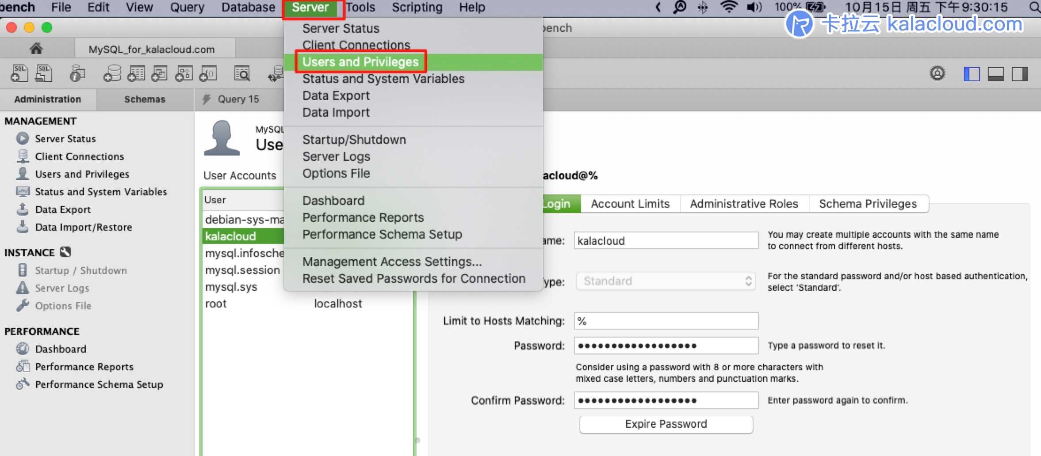Click the Bluetooth menu bar icon
Screen dimensions: 1041x456
pos(703,7)
